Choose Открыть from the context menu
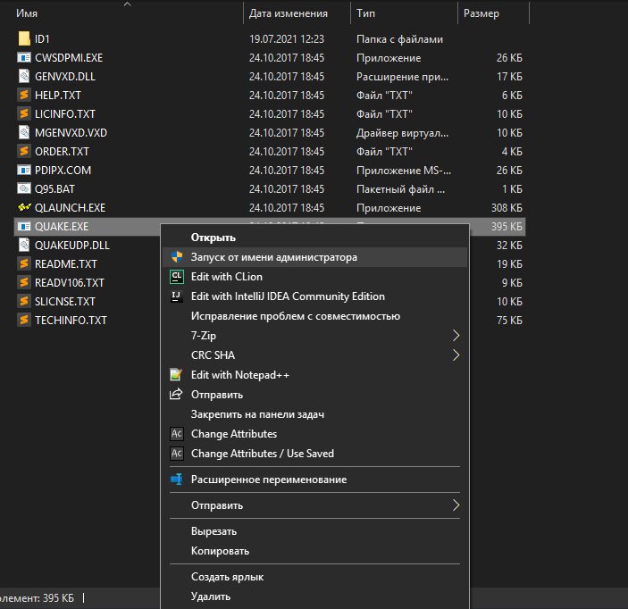This screenshot has height=609, width=628. 214,238
